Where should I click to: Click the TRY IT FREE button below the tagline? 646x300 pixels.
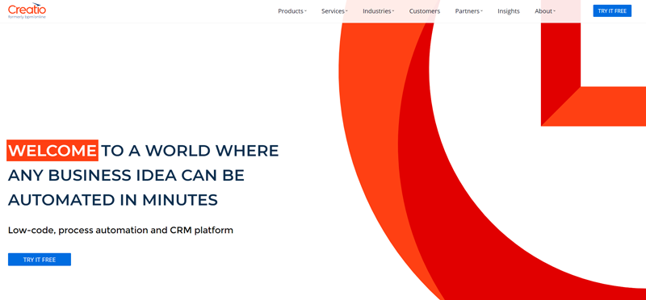40,260
